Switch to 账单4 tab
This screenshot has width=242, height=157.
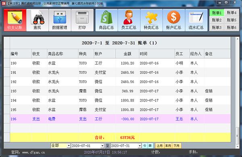pyautogui.click(x=232, y=12)
